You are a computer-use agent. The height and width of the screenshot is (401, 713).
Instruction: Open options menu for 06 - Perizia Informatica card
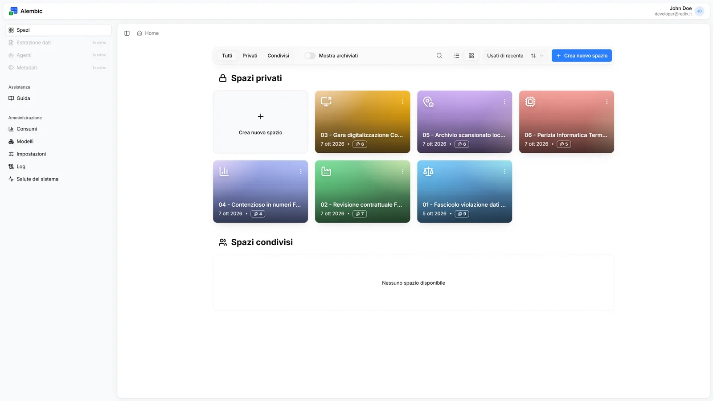coord(606,102)
